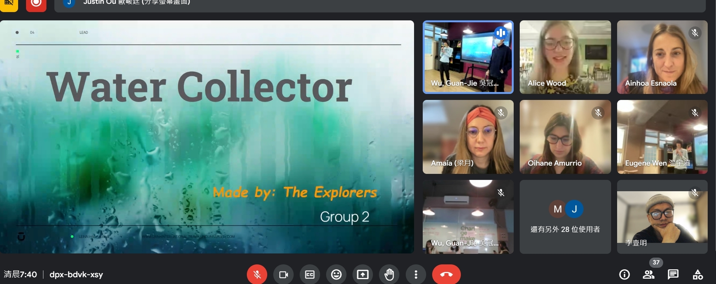The width and height of the screenshot is (716, 284).
Task: Turn on closed captions
Action: click(x=309, y=275)
